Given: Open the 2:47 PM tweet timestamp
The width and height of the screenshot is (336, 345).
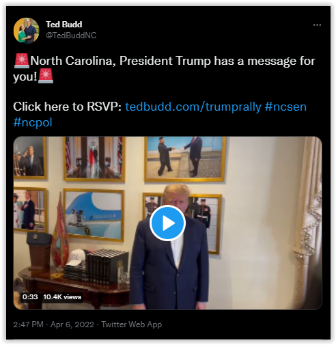Looking at the screenshot, I should click(28, 325).
